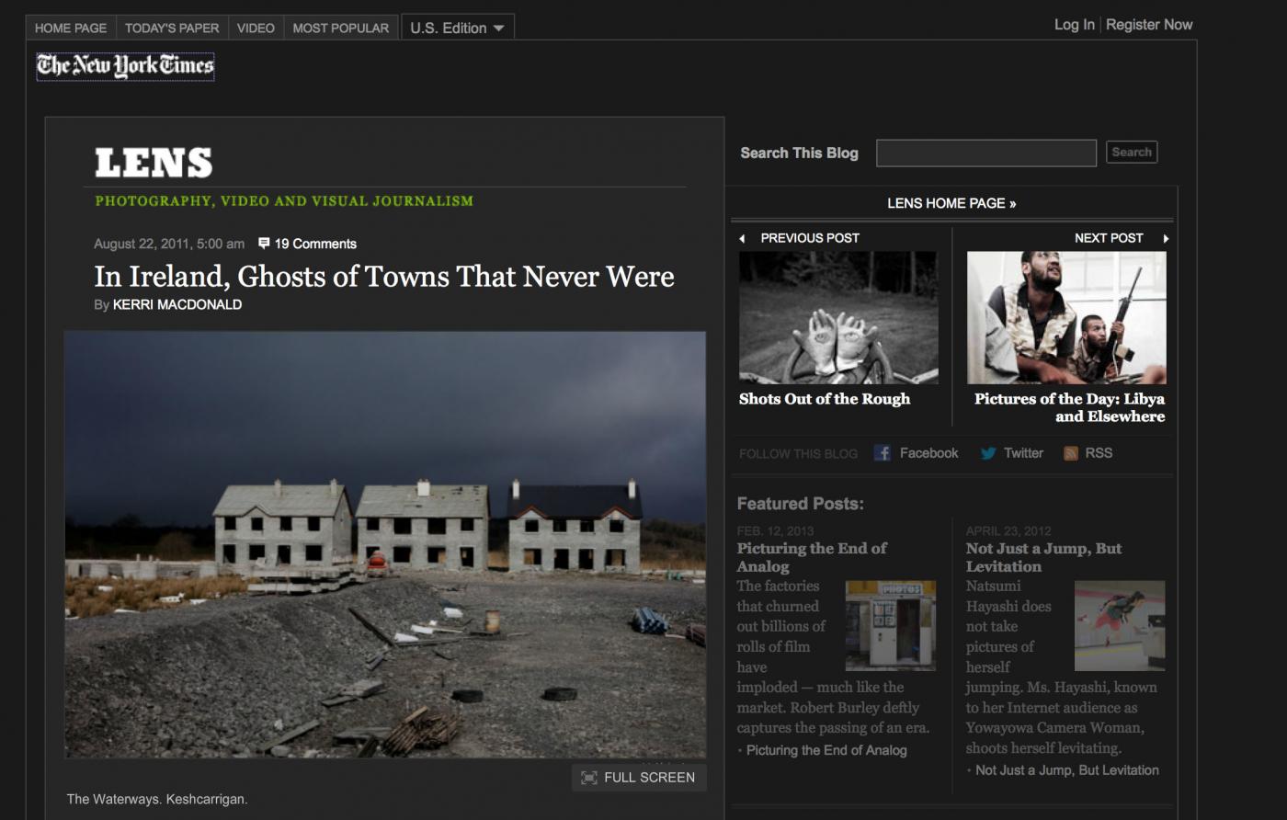Viewport: 1287px width, 820px height.
Task: Focus the Search This Blog field
Action: click(x=985, y=153)
